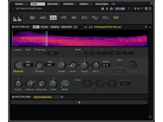Enable the Multi oscillator checkbox
This screenshot has height=122, width=163.
point(78,53)
